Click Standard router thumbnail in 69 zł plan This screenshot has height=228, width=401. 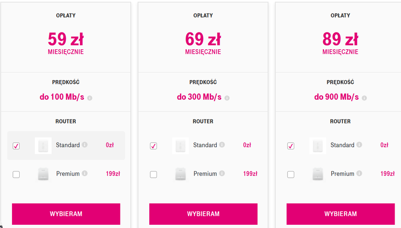(x=181, y=145)
